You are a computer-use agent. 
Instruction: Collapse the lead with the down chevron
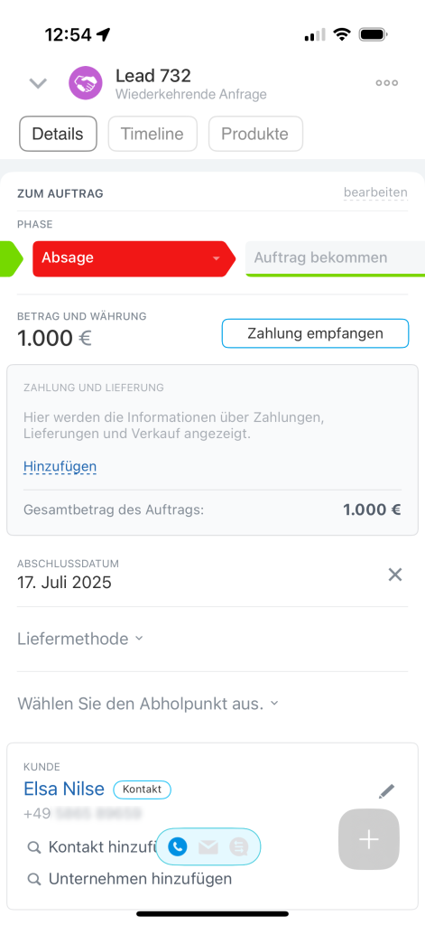click(38, 84)
